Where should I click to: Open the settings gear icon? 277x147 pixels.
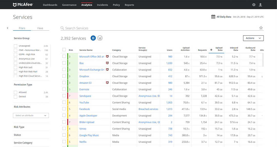pos(254,5)
